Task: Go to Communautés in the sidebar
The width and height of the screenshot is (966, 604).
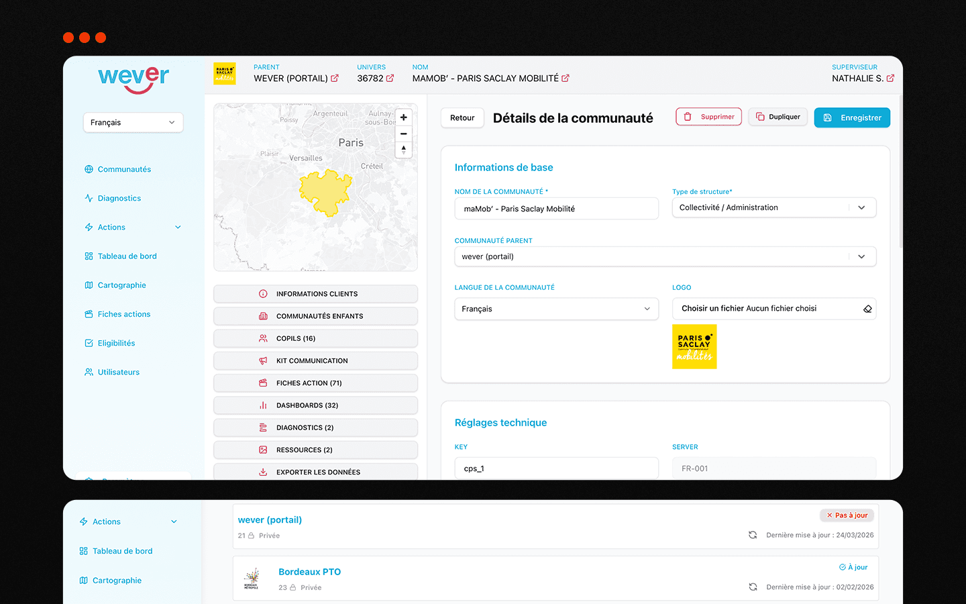Action: click(124, 169)
